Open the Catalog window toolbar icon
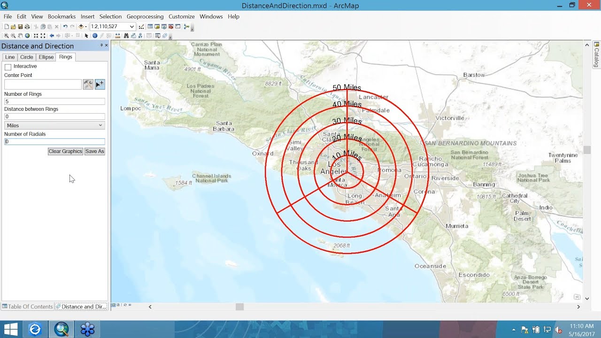 point(157,27)
